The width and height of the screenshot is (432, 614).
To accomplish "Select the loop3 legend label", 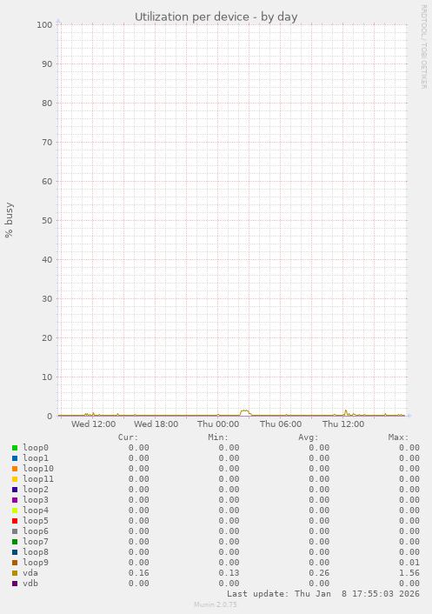I will [x=36, y=500].
